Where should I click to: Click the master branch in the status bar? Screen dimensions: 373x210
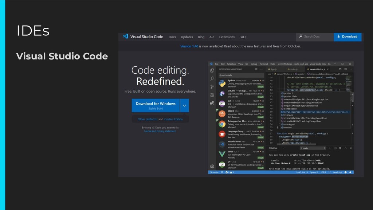tap(215, 172)
